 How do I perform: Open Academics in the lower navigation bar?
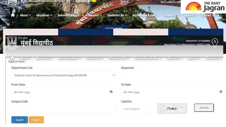point(95,58)
